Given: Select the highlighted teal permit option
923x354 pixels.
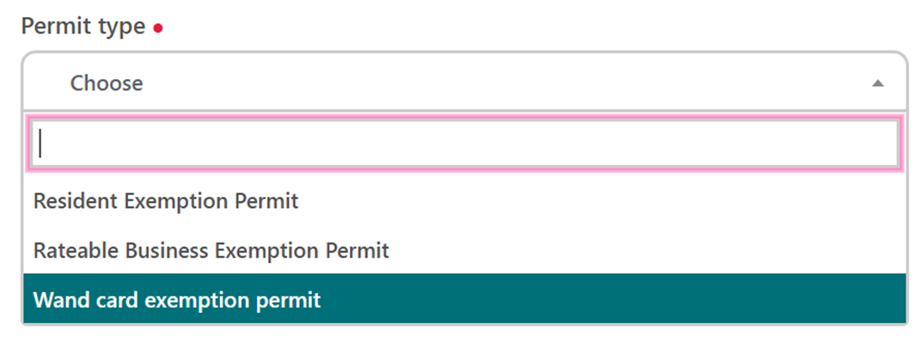Looking at the screenshot, I should coord(464,300).
